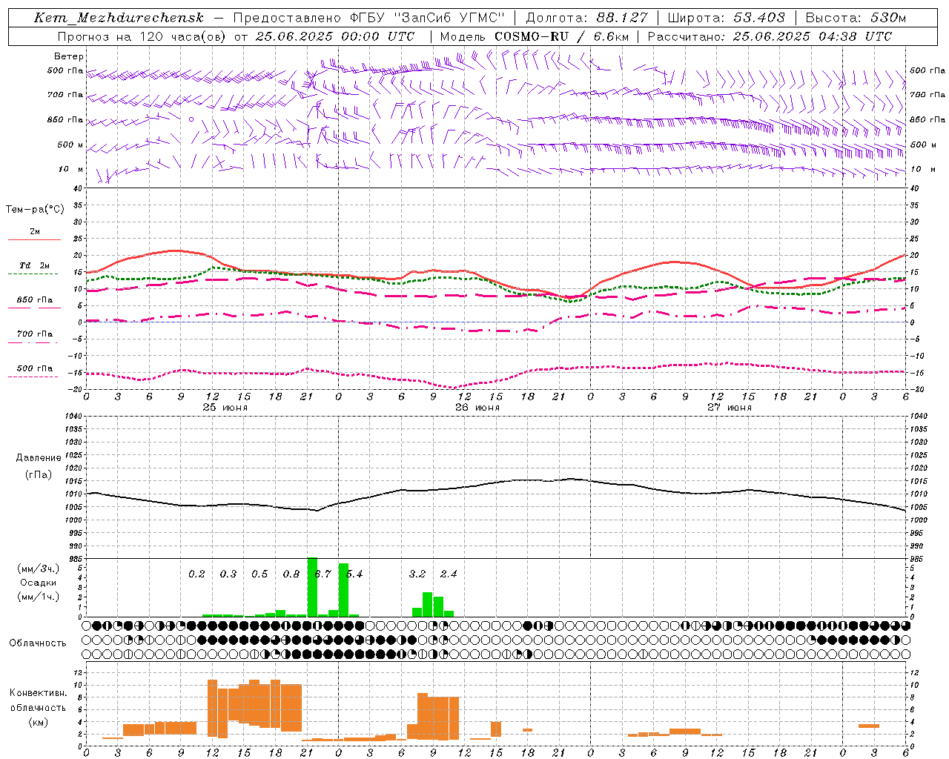Viewport: 949px width, 759px height.
Task: Select the '(мм/1ч.)' precipitation unit label
Action: [39, 597]
